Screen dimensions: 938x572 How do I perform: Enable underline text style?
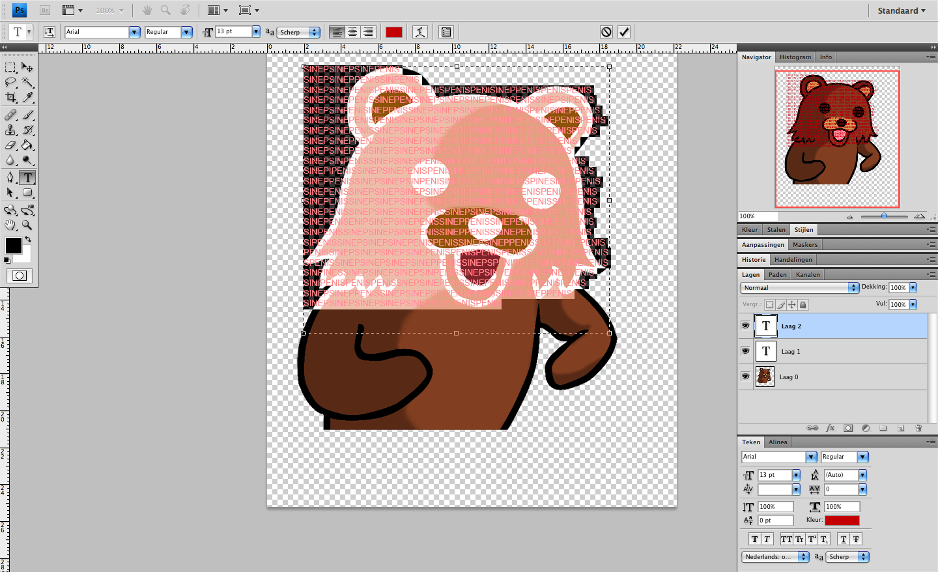tap(844, 539)
